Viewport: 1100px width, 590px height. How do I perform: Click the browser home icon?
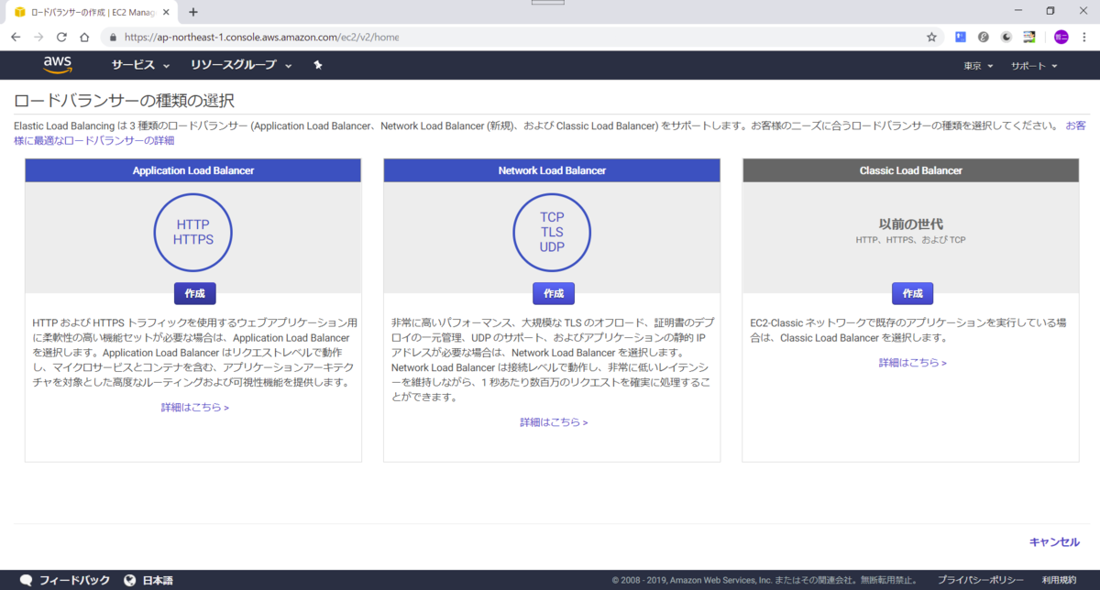coord(83,37)
